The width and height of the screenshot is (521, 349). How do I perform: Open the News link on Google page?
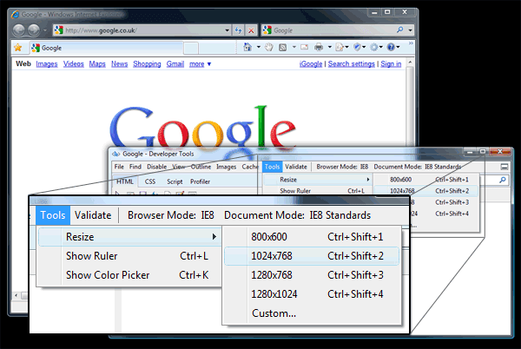119,63
